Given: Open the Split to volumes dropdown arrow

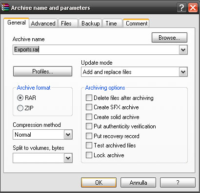Looking at the screenshot, I should click(68, 158).
